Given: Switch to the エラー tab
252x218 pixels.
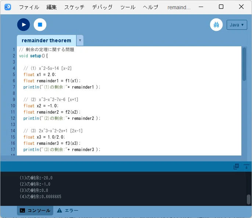Looking at the screenshot, I should 68,210.
